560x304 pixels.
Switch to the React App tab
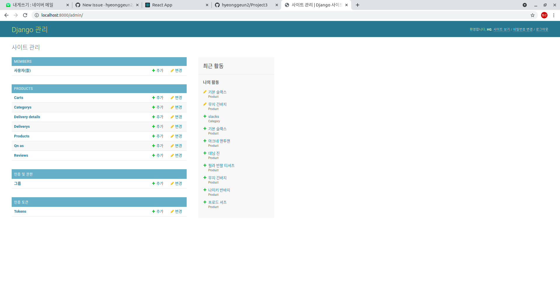(x=177, y=5)
